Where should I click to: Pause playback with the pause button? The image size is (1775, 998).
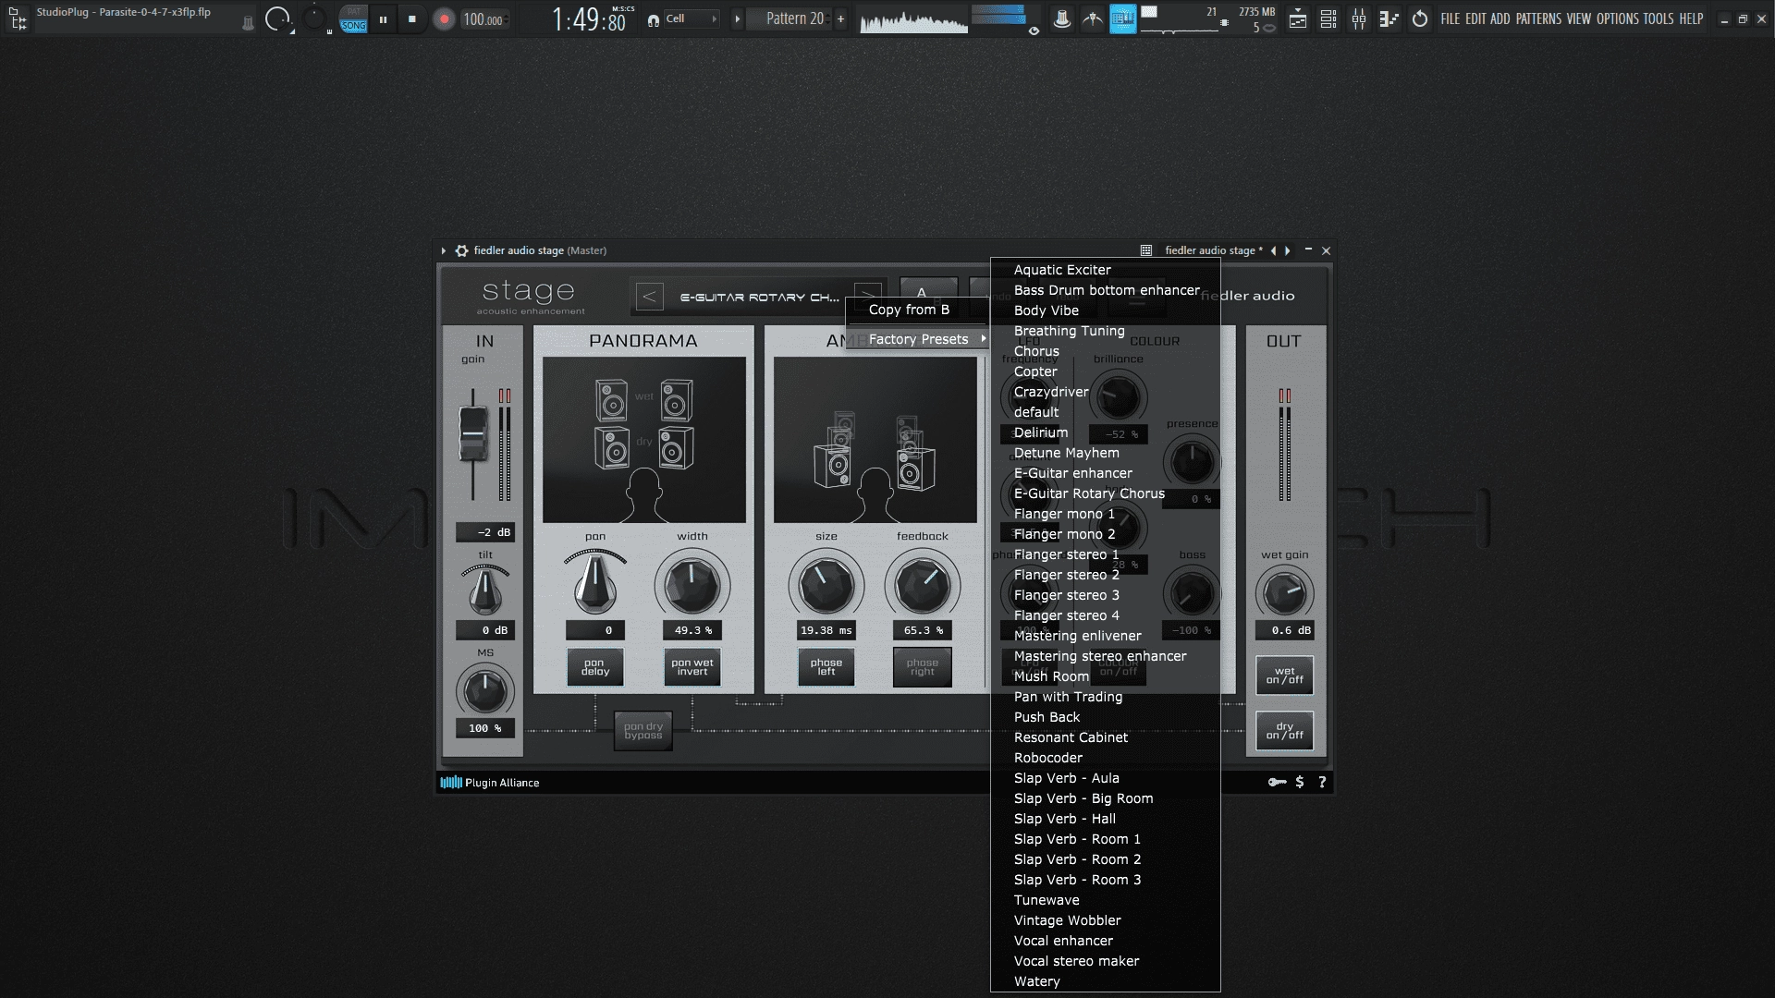tap(383, 18)
